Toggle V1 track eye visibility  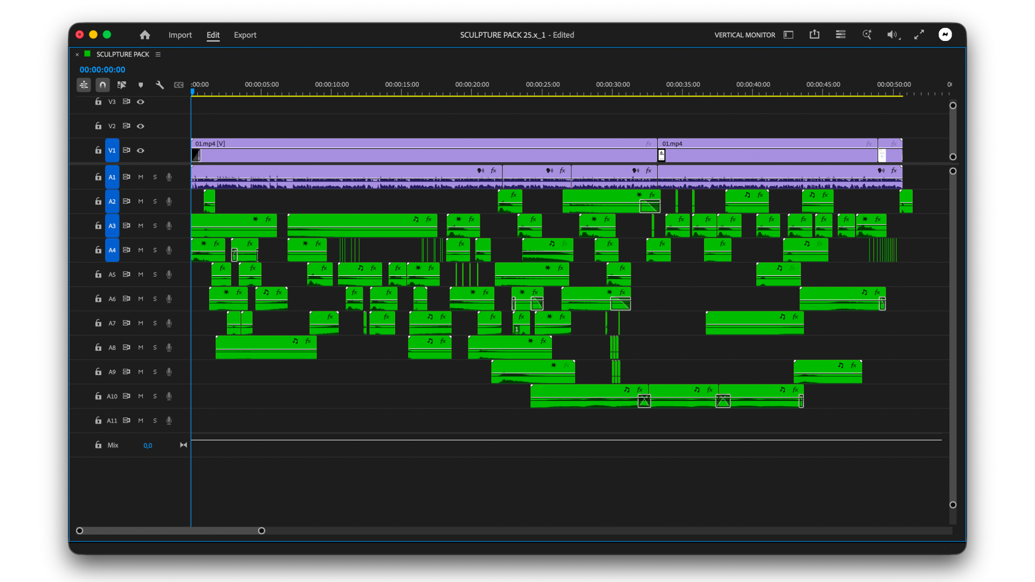[141, 150]
